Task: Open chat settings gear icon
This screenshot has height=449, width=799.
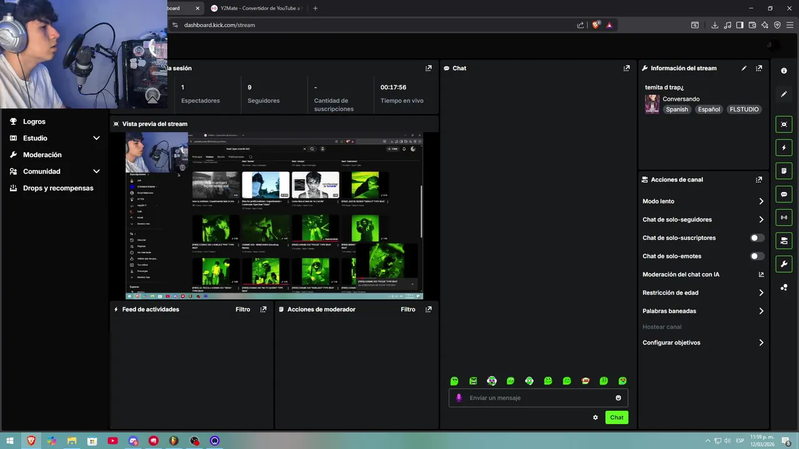Action: point(596,417)
